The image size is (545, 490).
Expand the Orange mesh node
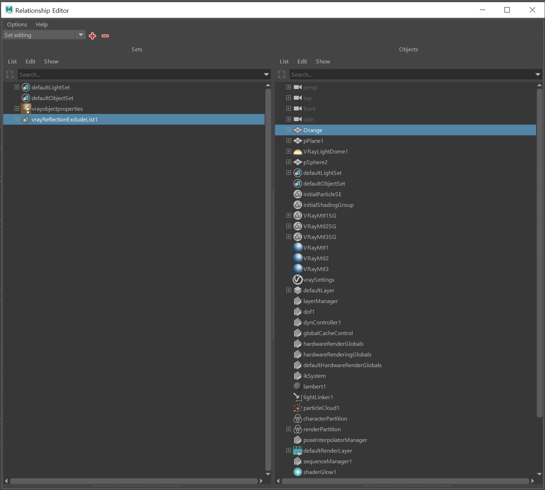(289, 130)
